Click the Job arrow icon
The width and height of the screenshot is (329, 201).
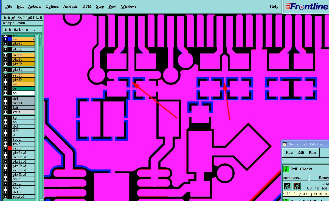click(x=13, y=18)
